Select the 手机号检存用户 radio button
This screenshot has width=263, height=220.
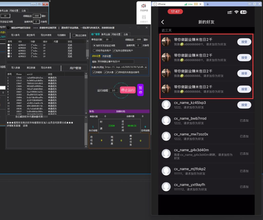tap(94, 51)
